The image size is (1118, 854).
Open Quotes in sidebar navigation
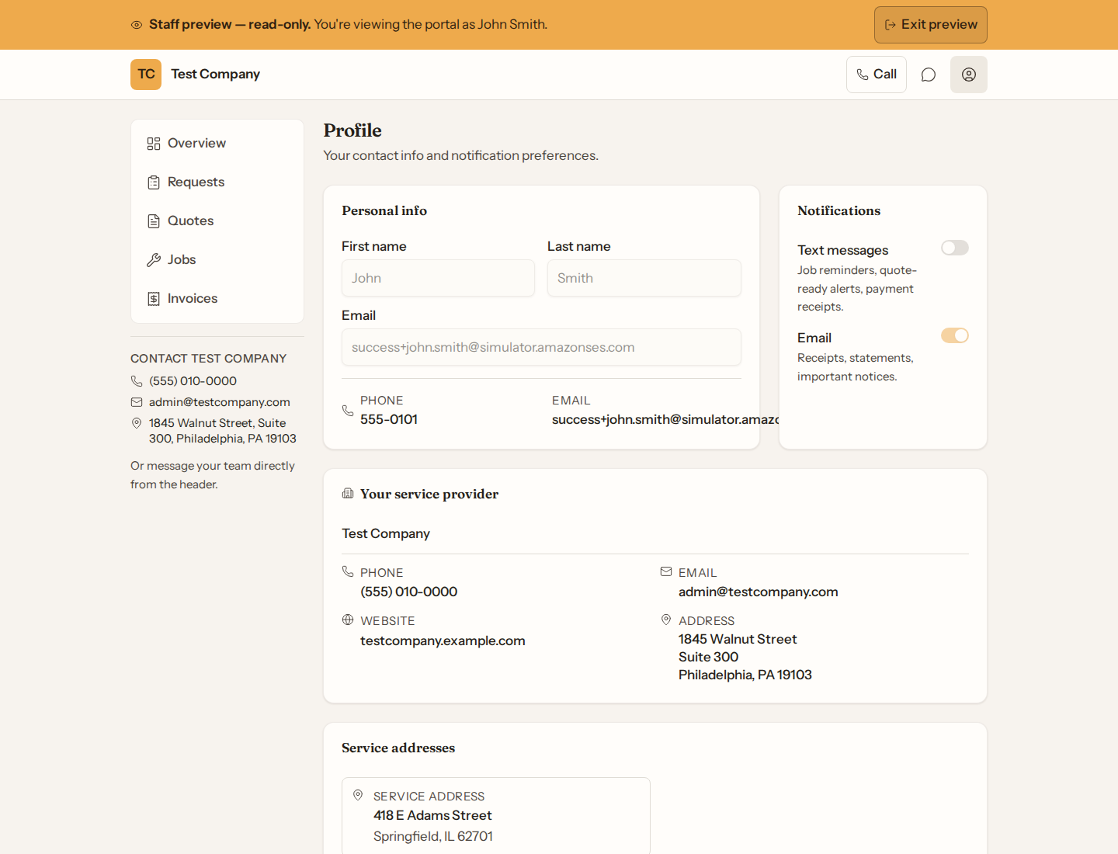coord(217,221)
